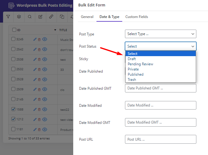This screenshot has width=208, height=155.
Task: View post 2538 with eye icon
Action: coord(45,59)
